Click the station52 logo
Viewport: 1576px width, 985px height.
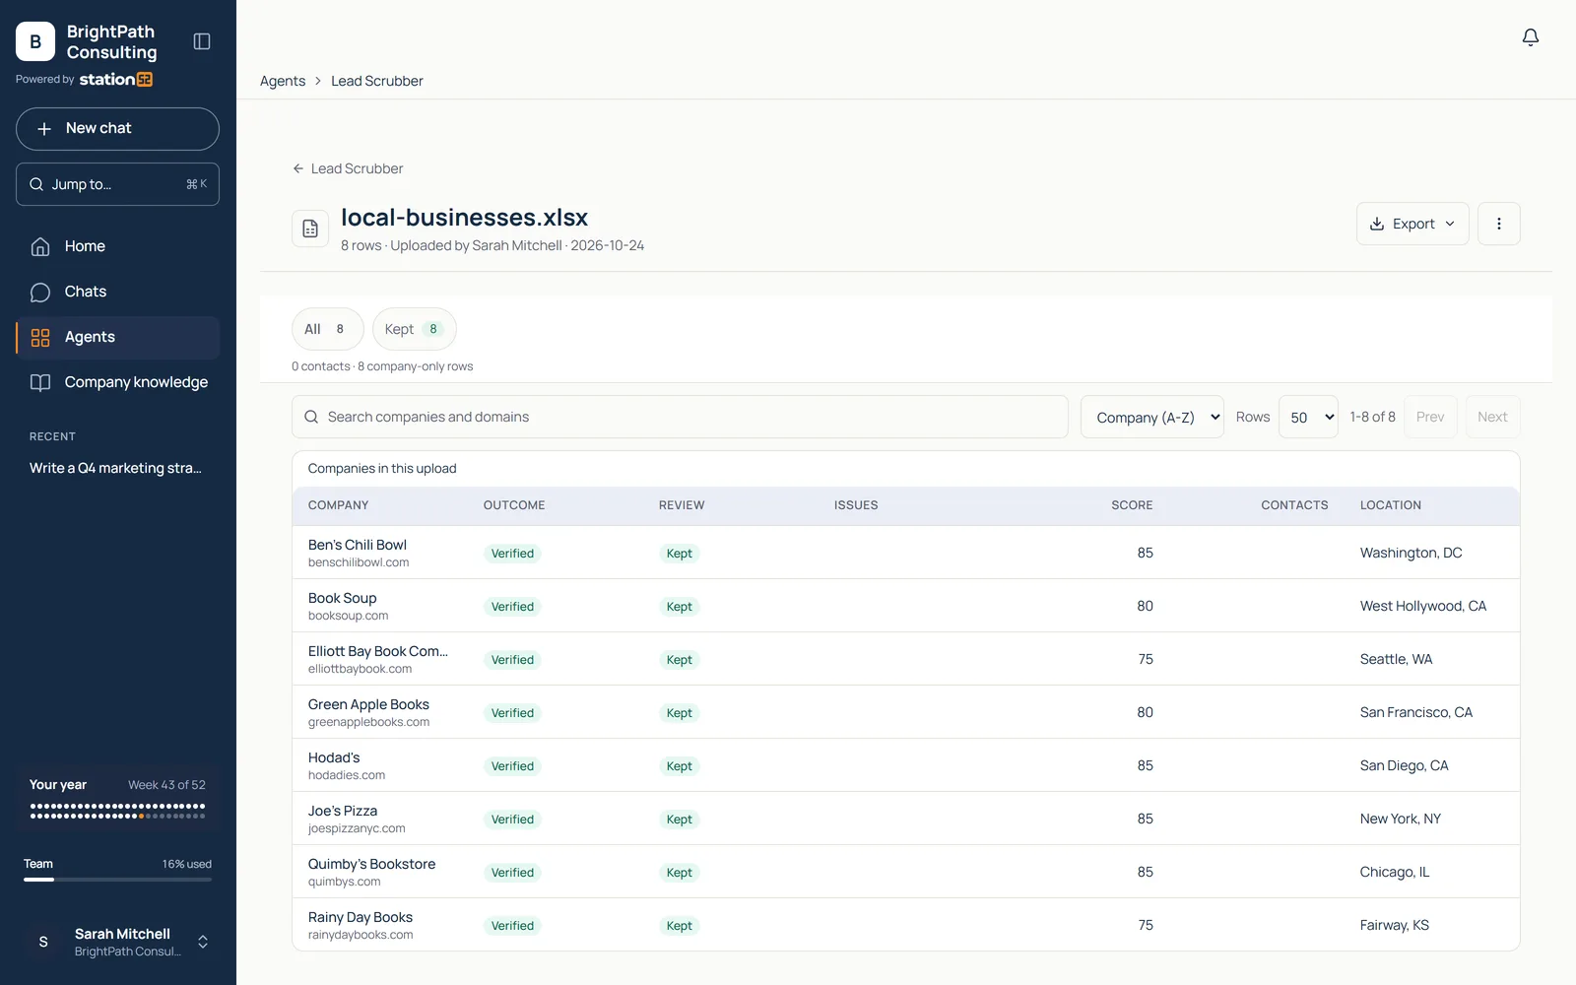tap(115, 79)
